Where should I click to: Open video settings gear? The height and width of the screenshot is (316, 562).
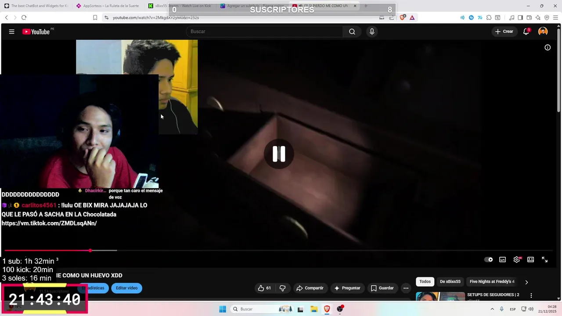click(517, 259)
